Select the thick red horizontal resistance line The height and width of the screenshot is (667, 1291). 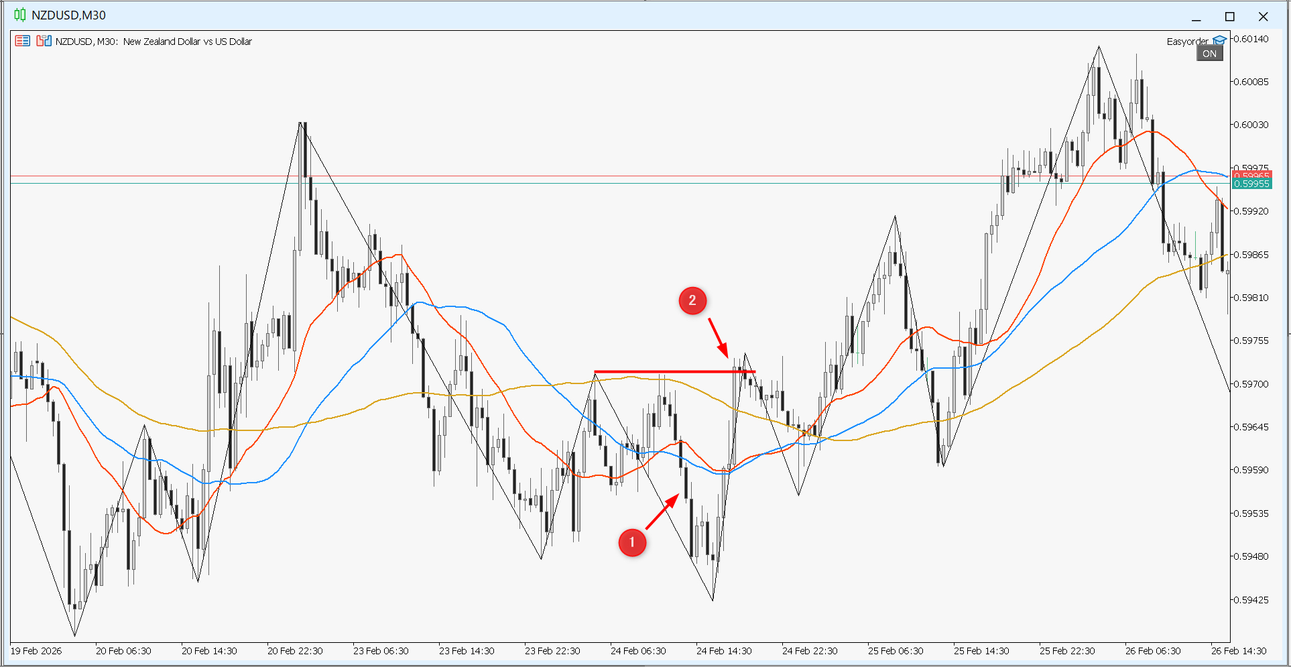670,371
